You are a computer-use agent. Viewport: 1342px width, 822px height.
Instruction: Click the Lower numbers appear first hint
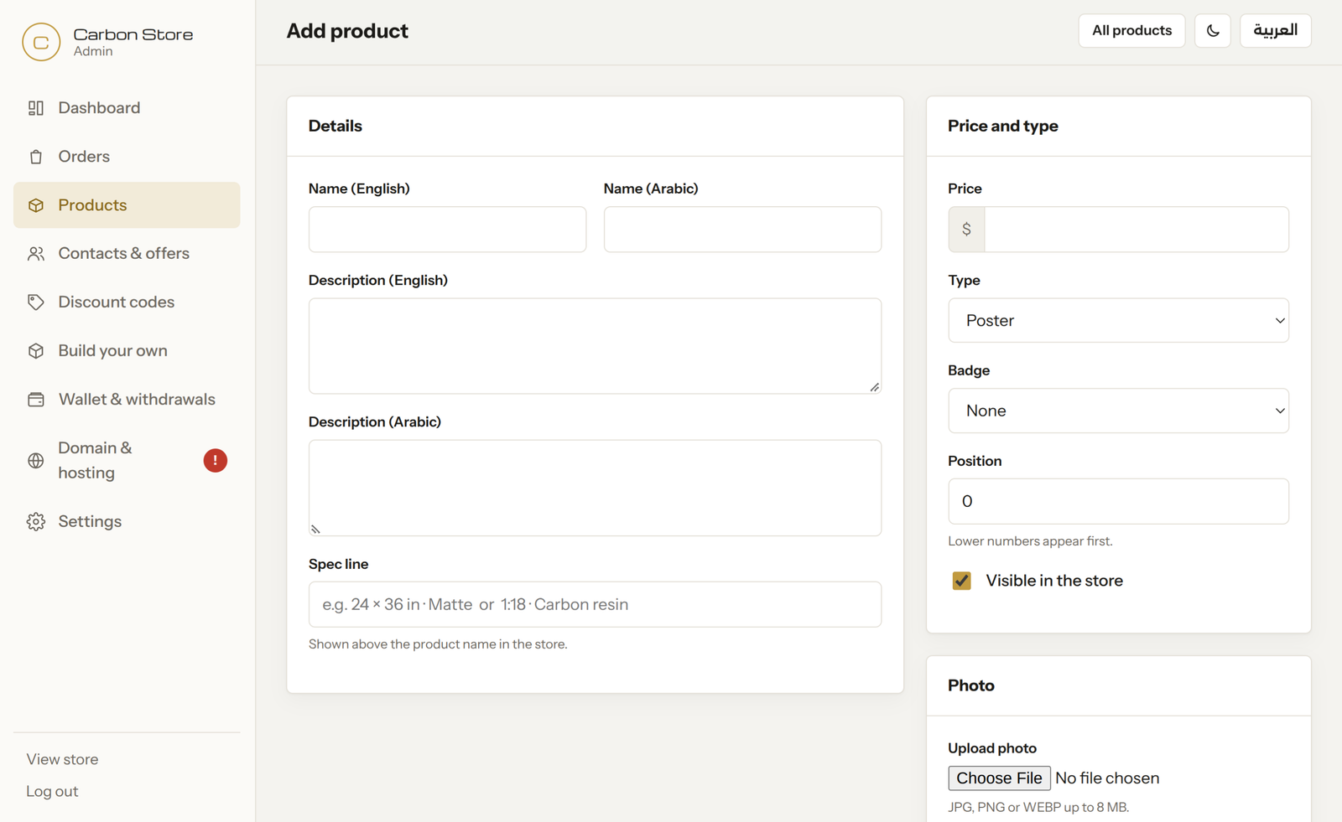point(1030,541)
